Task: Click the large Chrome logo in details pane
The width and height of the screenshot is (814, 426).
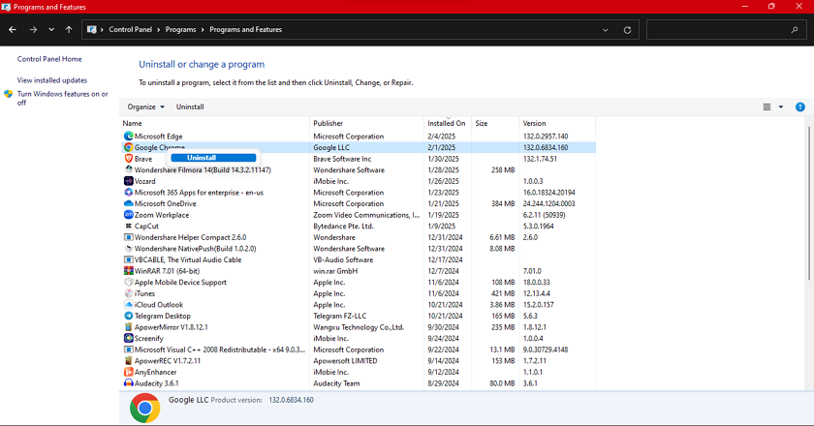Action: tap(144, 408)
